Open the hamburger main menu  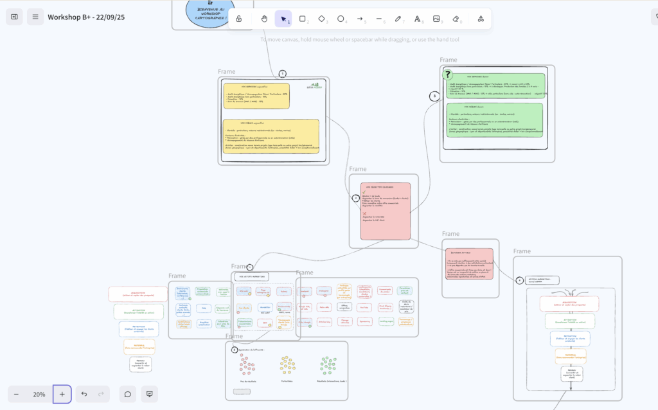tap(35, 17)
